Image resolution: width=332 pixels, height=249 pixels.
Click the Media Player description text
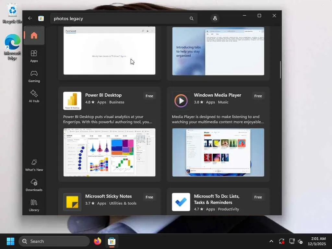coord(218,119)
